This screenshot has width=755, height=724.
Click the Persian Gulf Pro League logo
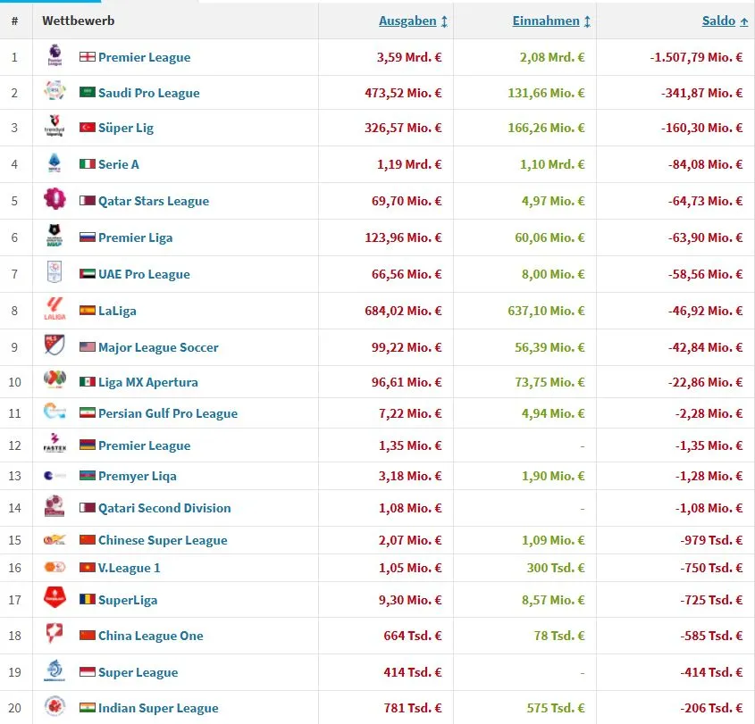pyautogui.click(x=55, y=412)
